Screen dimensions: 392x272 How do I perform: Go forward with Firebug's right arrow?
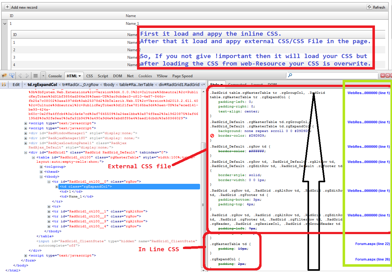coord(27,75)
